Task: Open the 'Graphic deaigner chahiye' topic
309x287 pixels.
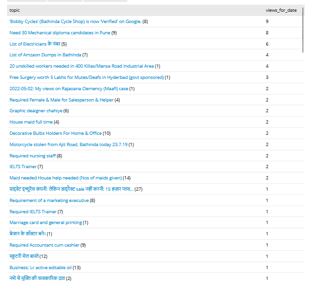Action: point(36,111)
